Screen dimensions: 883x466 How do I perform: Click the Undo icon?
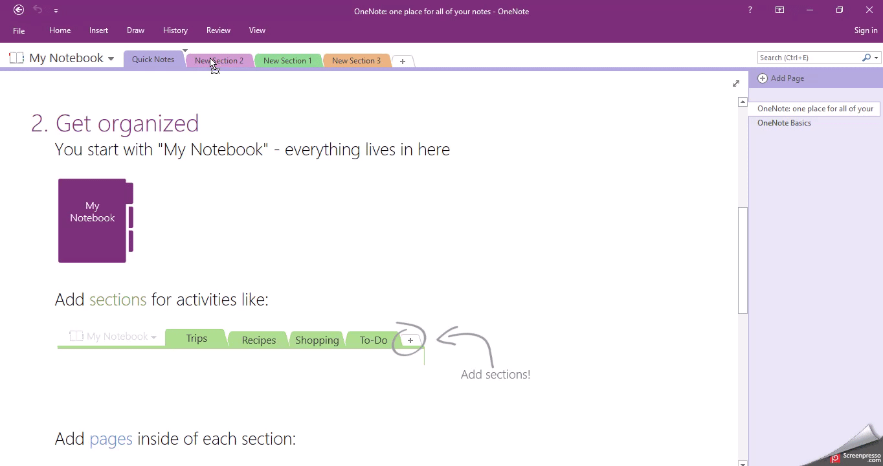[x=37, y=10]
